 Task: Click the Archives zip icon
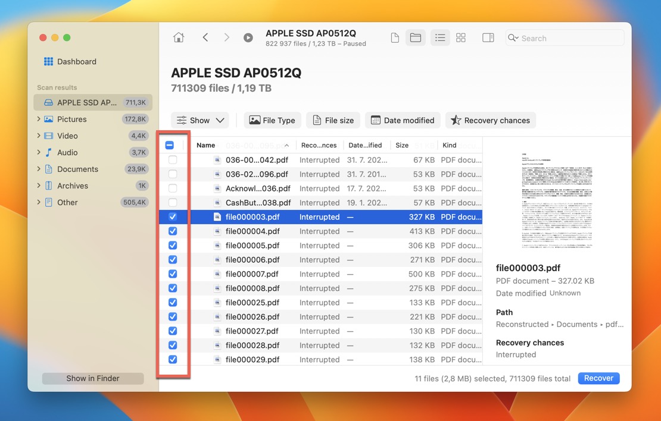click(x=48, y=186)
